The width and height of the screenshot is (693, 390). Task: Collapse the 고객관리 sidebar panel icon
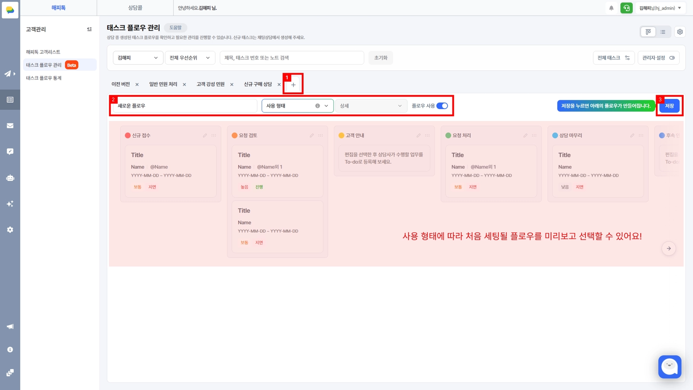coord(89,29)
